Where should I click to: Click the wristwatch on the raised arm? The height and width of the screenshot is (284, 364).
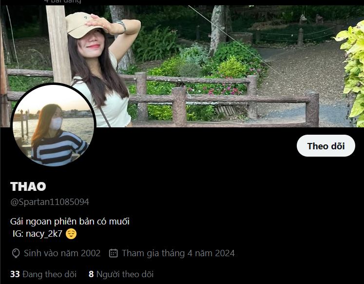121,26
